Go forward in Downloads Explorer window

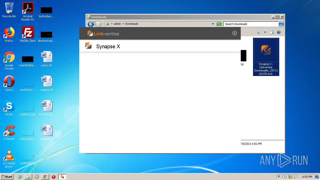98,24
